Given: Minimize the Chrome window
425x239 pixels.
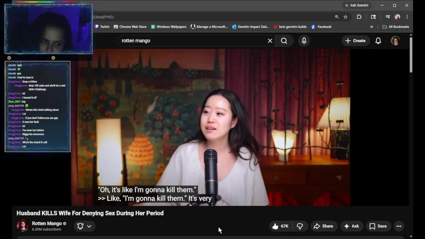Looking at the screenshot, I should [382, 5].
